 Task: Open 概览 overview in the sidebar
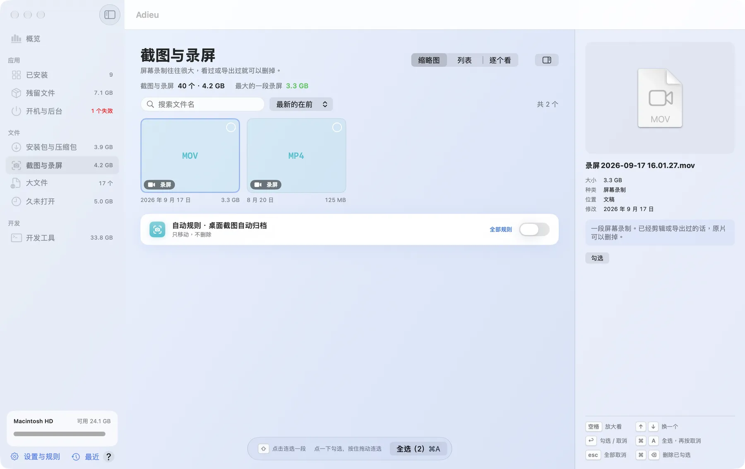(62, 39)
